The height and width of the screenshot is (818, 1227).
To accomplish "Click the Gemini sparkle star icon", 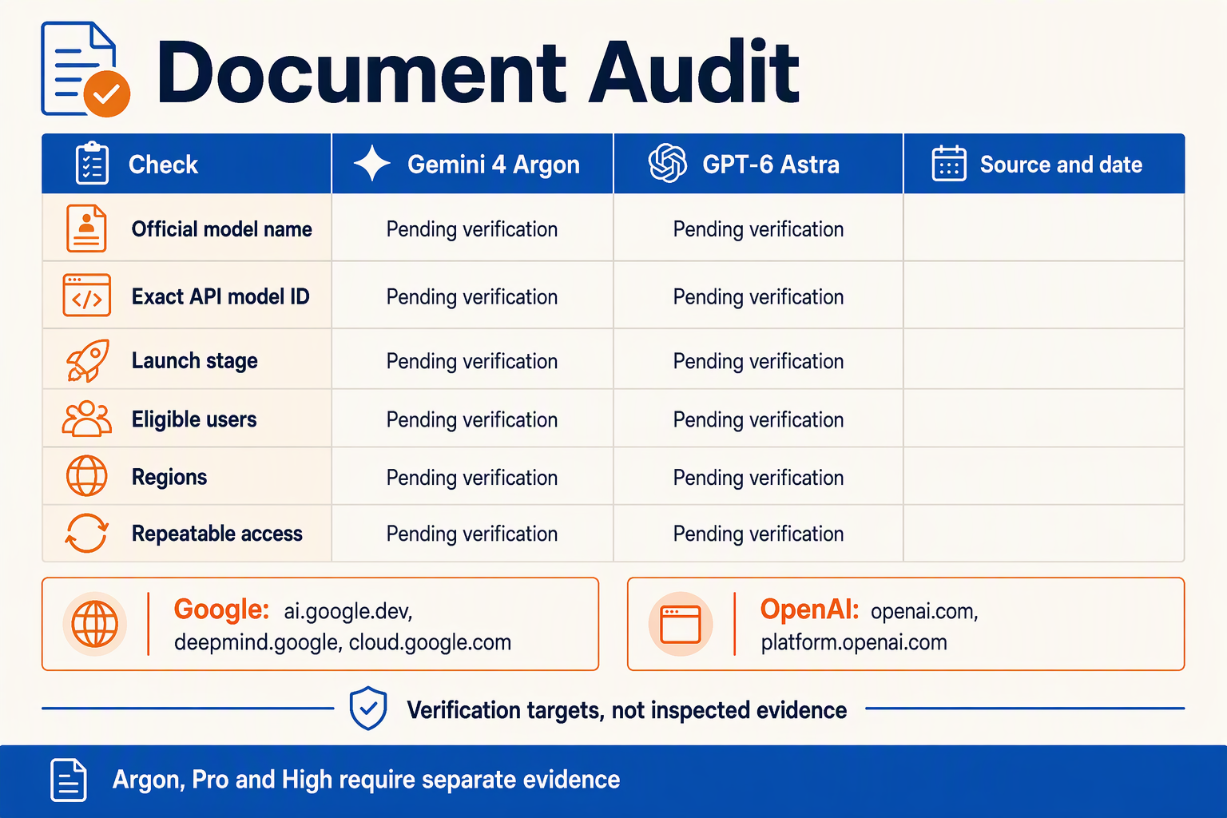I will tap(372, 164).
